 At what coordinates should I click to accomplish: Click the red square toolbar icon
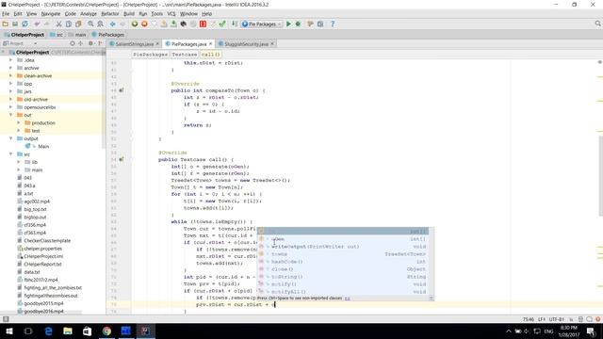pyautogui.click(x=203, y=24)
